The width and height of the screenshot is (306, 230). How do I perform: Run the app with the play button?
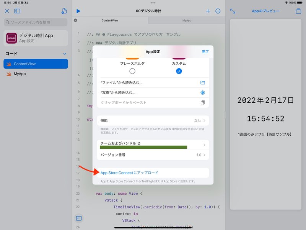pyautogui.click(x=78, y=11)
